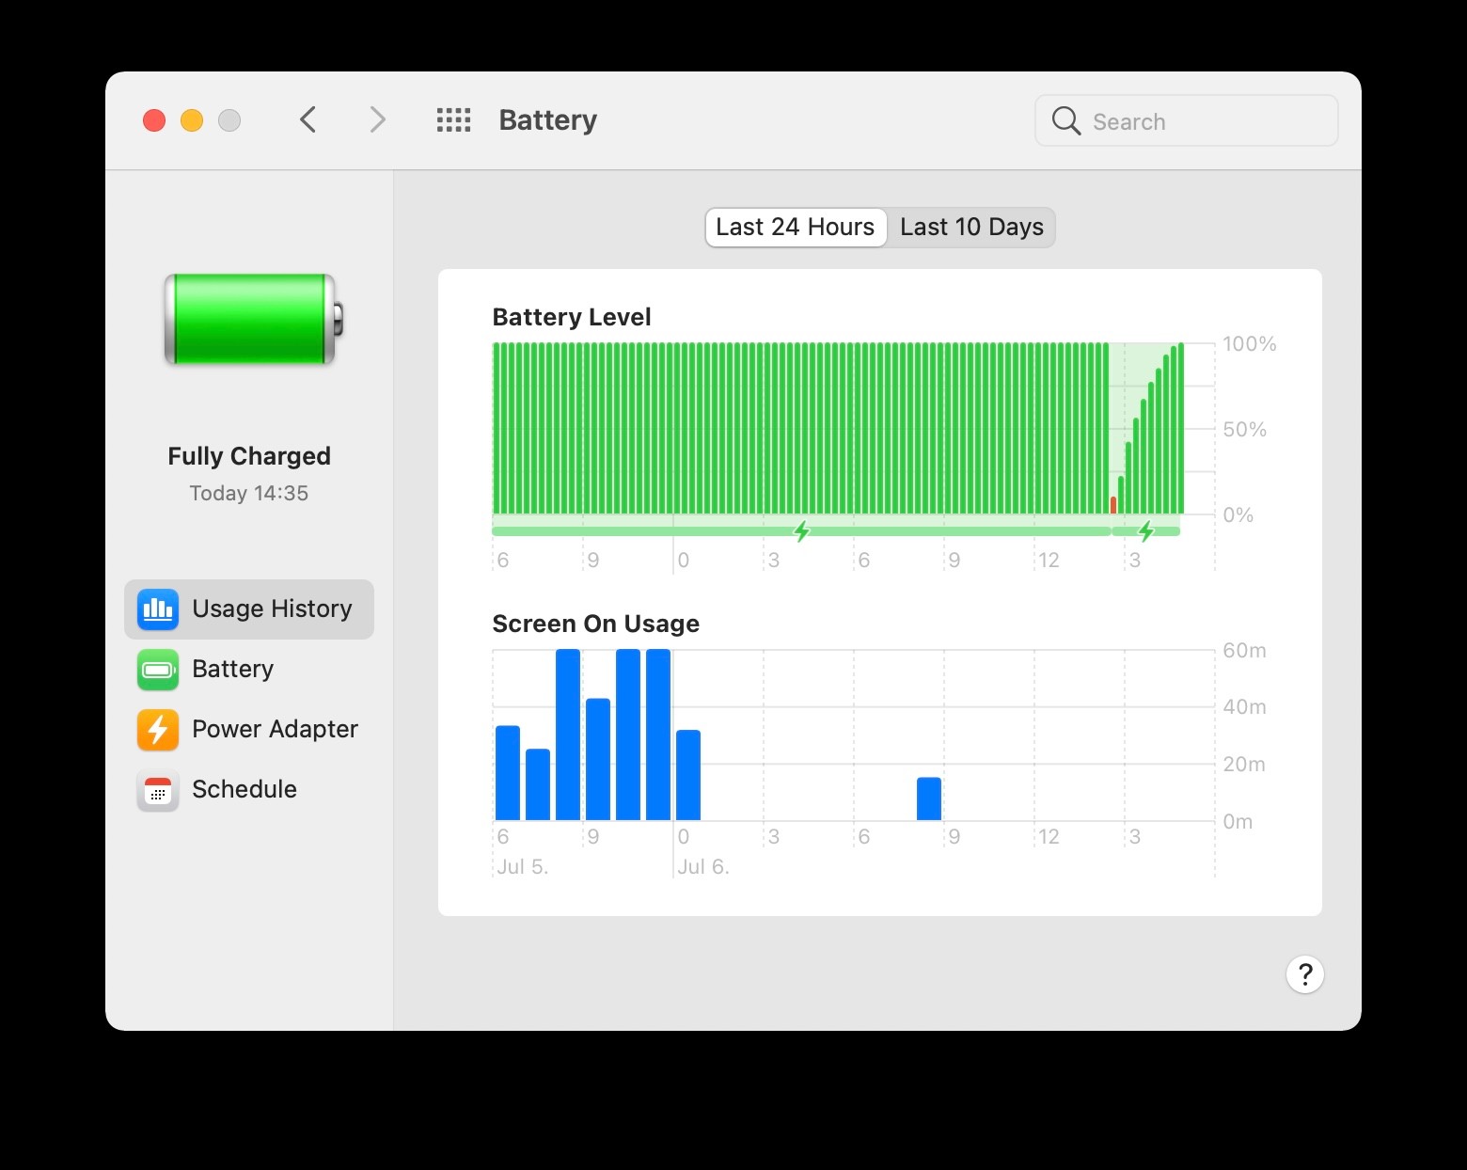Click the Schedule calendar icon
1467x1170 pixels.
[158, 789]
